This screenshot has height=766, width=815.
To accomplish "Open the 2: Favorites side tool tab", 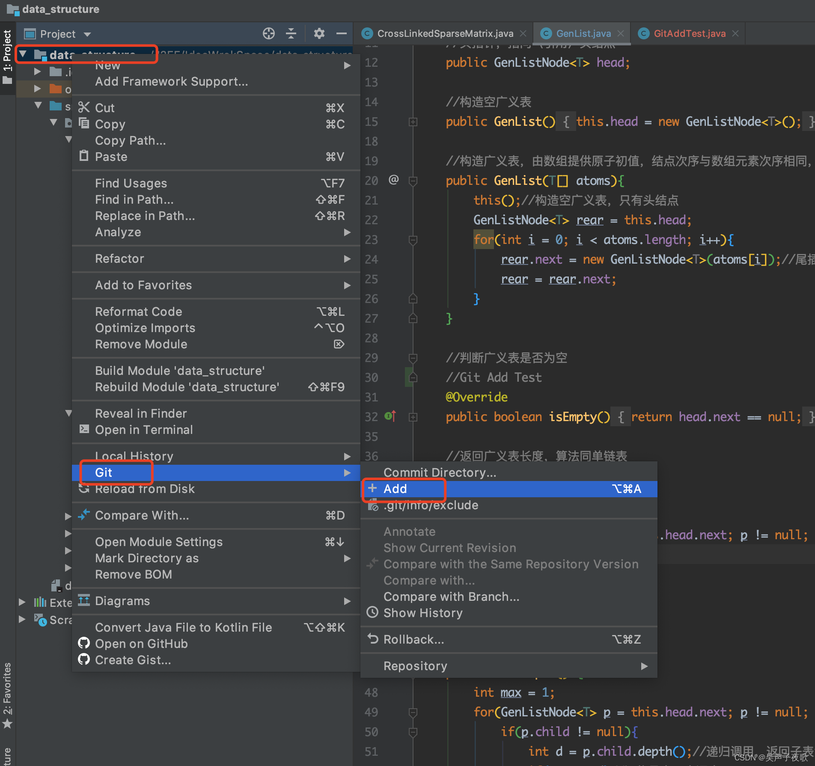I will click(7, 695).
